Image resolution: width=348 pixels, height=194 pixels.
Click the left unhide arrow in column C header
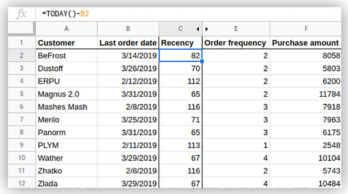pyautogui.click(x=197, y=29)
